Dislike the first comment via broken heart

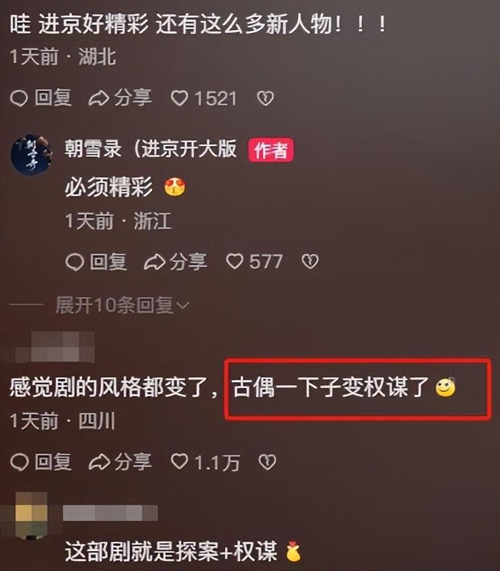coord(265,98)
